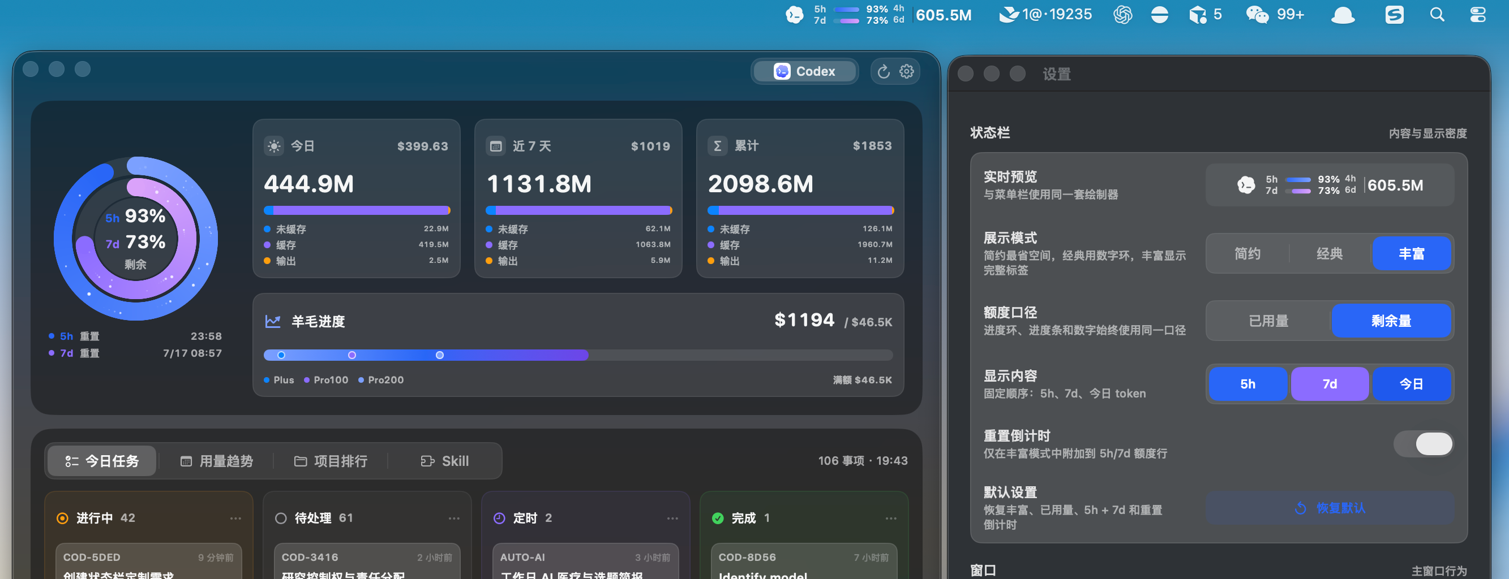This screenshot has height=579, width=1509.
Task: Click Codex icon in 实时预览 preview
Action: (1246, 185)
